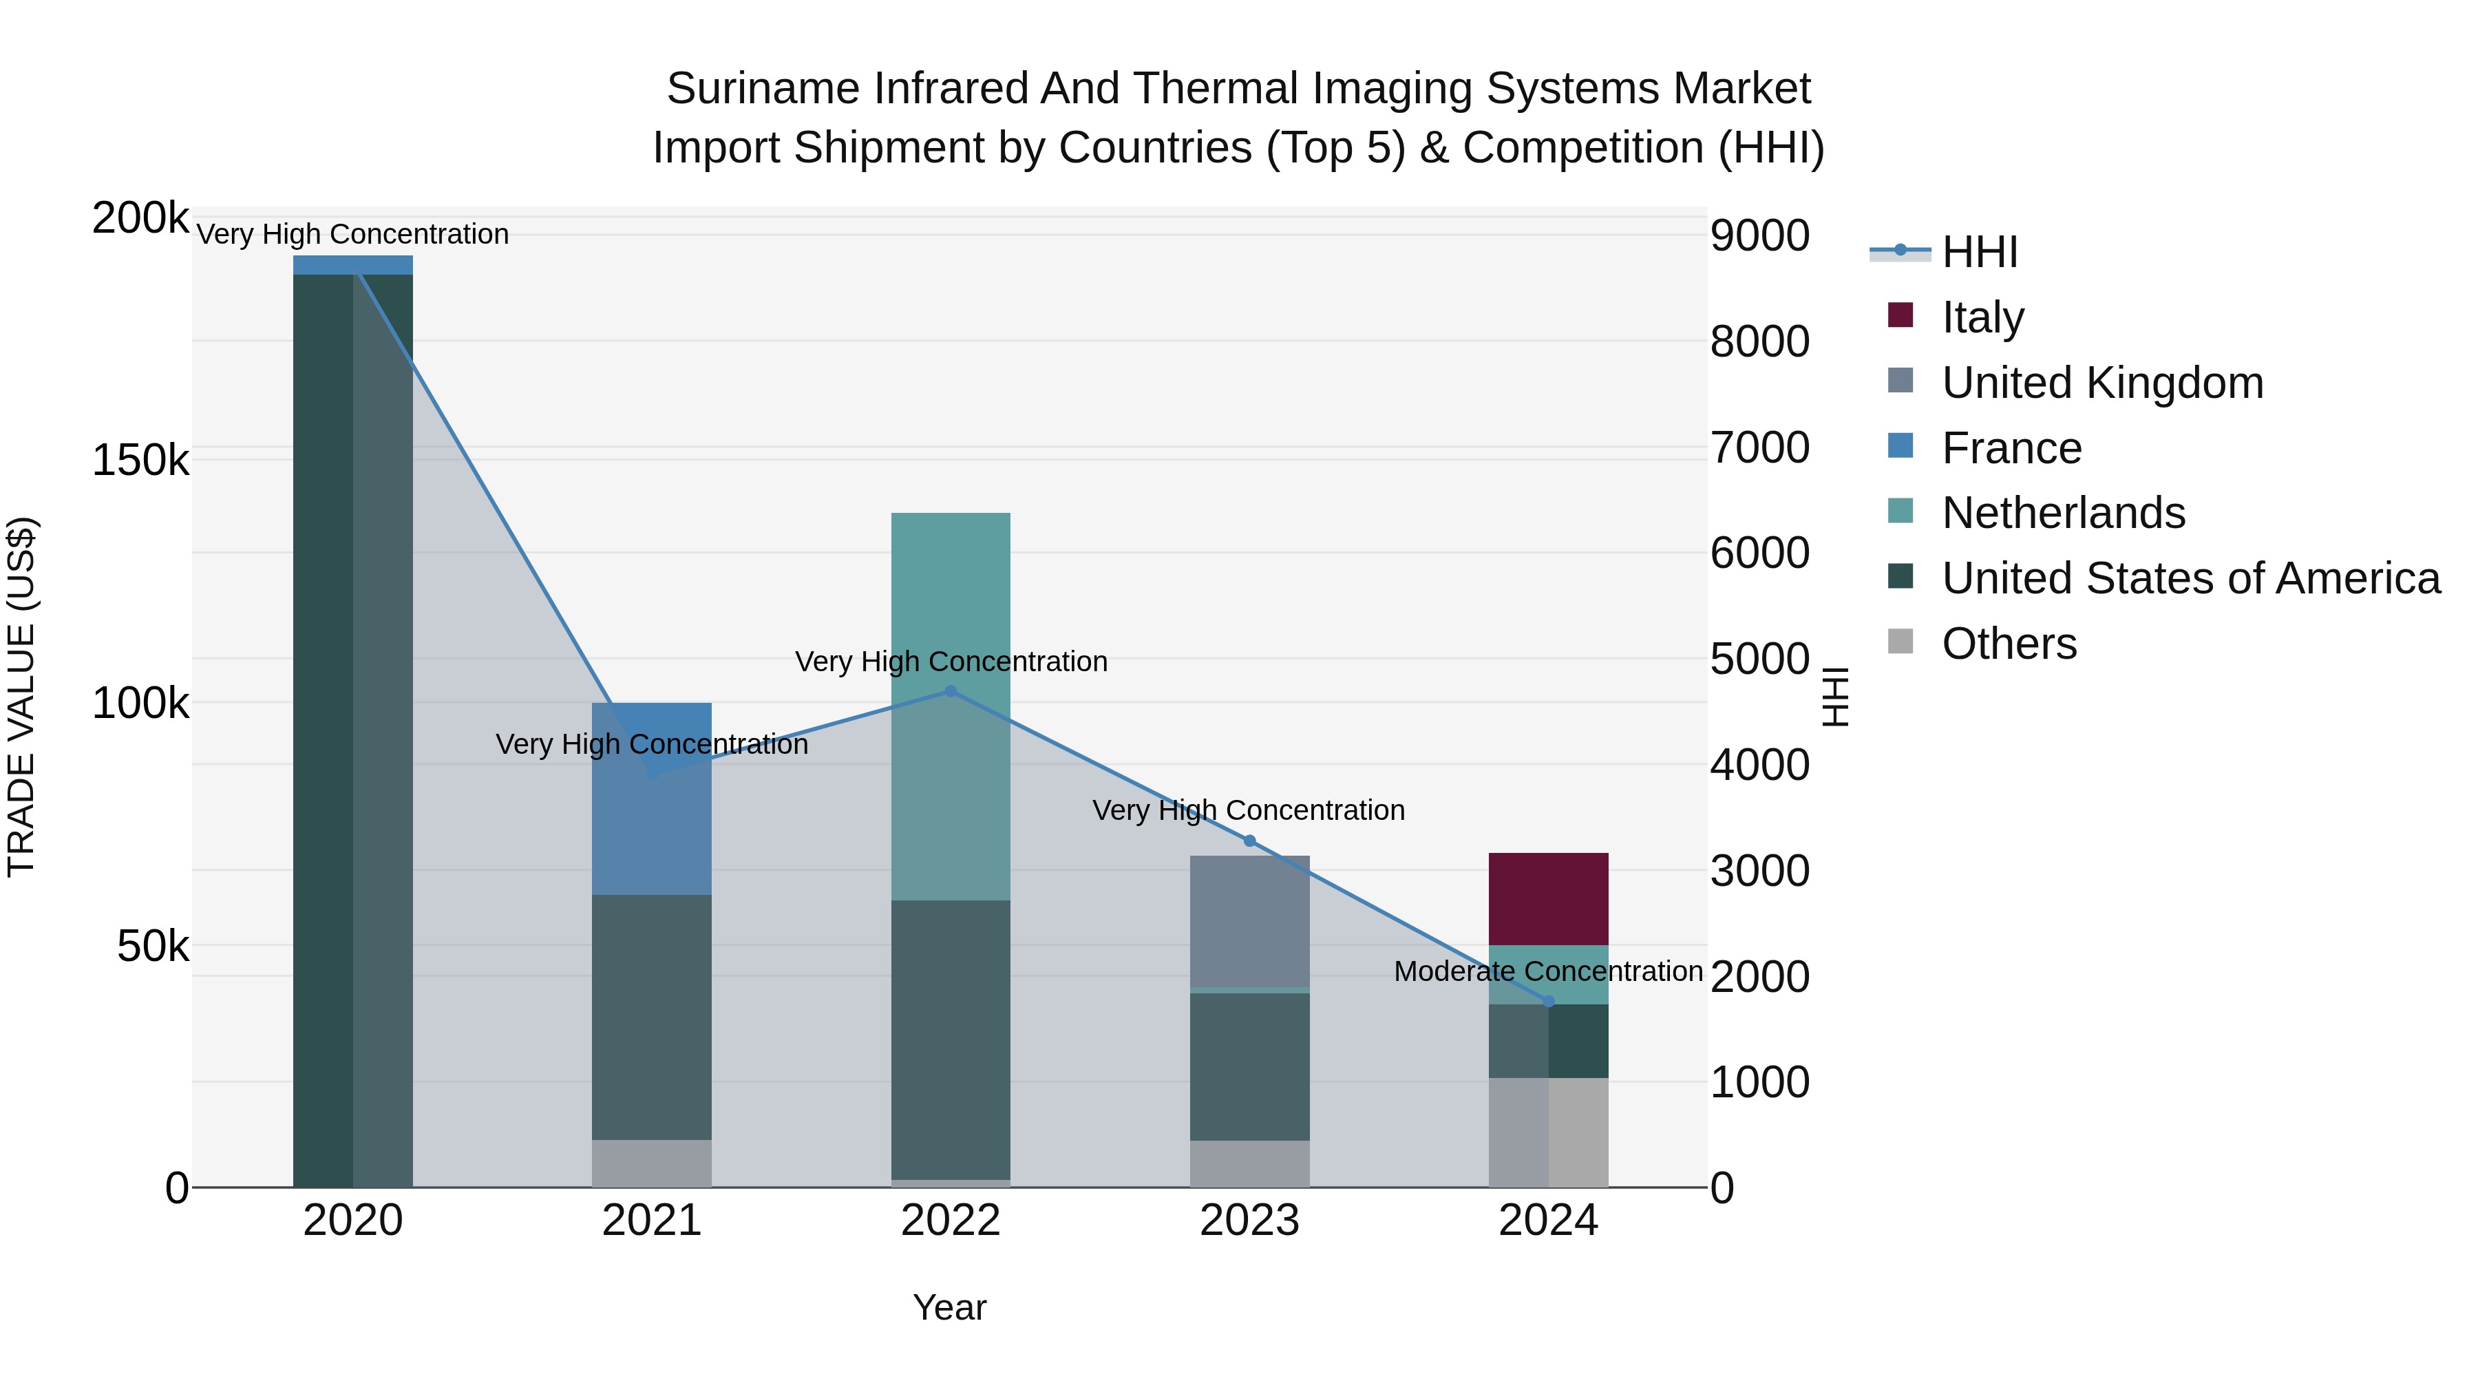Click the Others bar segment in 2023
The width and height of the screenshot is (2478, 1394).
(x=1249, y=1164)
